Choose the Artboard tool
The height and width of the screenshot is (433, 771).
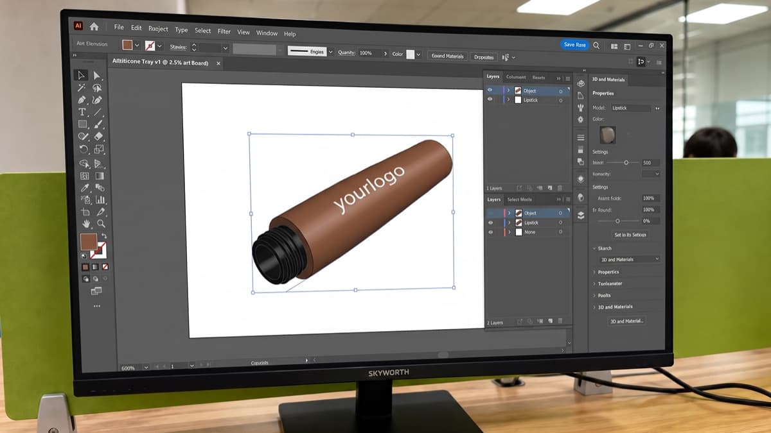tap(84, 211)
